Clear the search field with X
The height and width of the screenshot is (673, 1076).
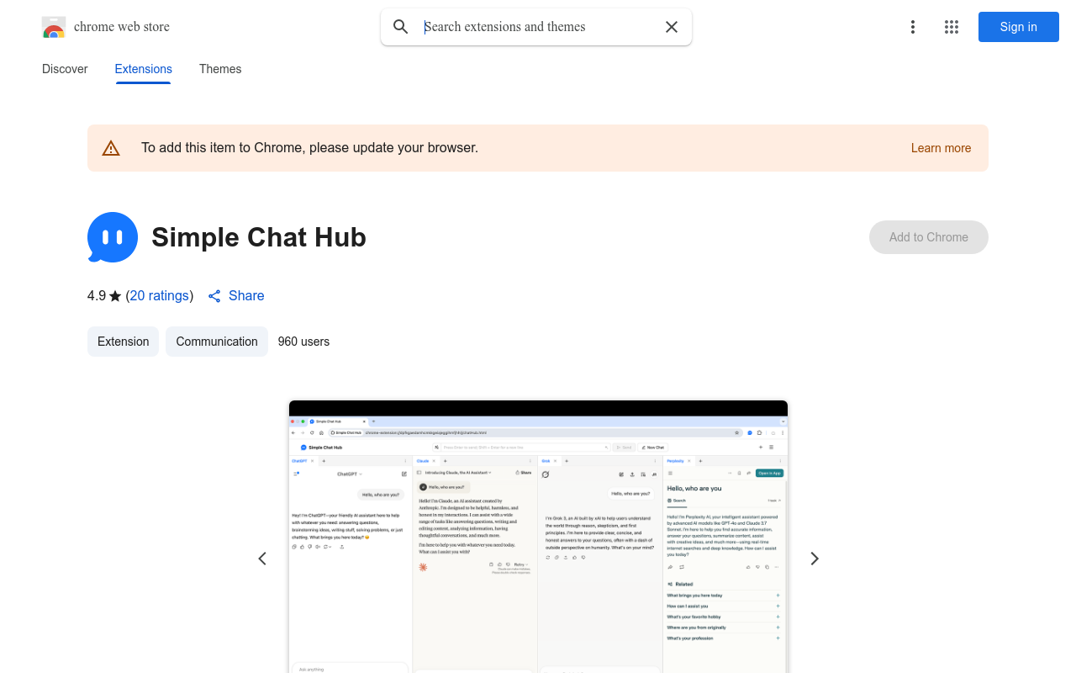672,27
